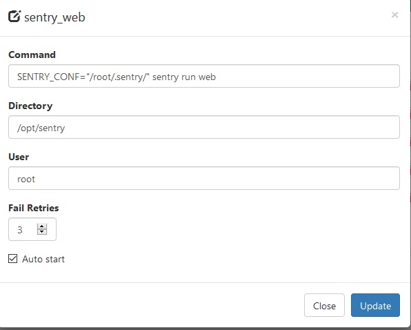Click into the Directory field showing /opt/sentry

(x=204, y=127)
